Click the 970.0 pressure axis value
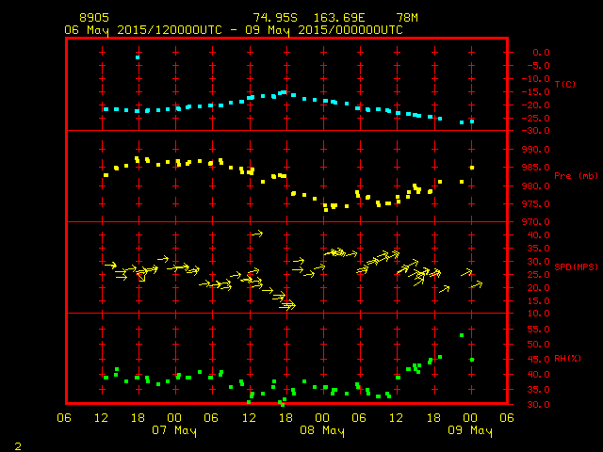This screenshot has width=603, height=452. click(x=536, y=222)
